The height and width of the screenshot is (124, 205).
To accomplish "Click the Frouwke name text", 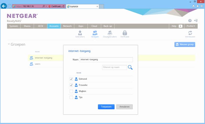I will coord(83,85).
